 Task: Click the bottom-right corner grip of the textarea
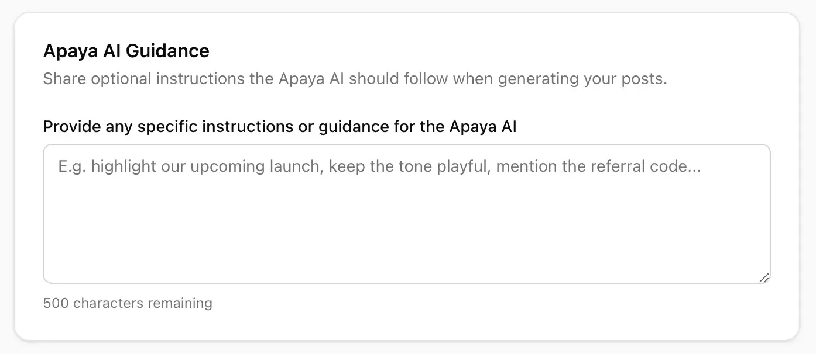pyautogui.click(x=764, y=279)
